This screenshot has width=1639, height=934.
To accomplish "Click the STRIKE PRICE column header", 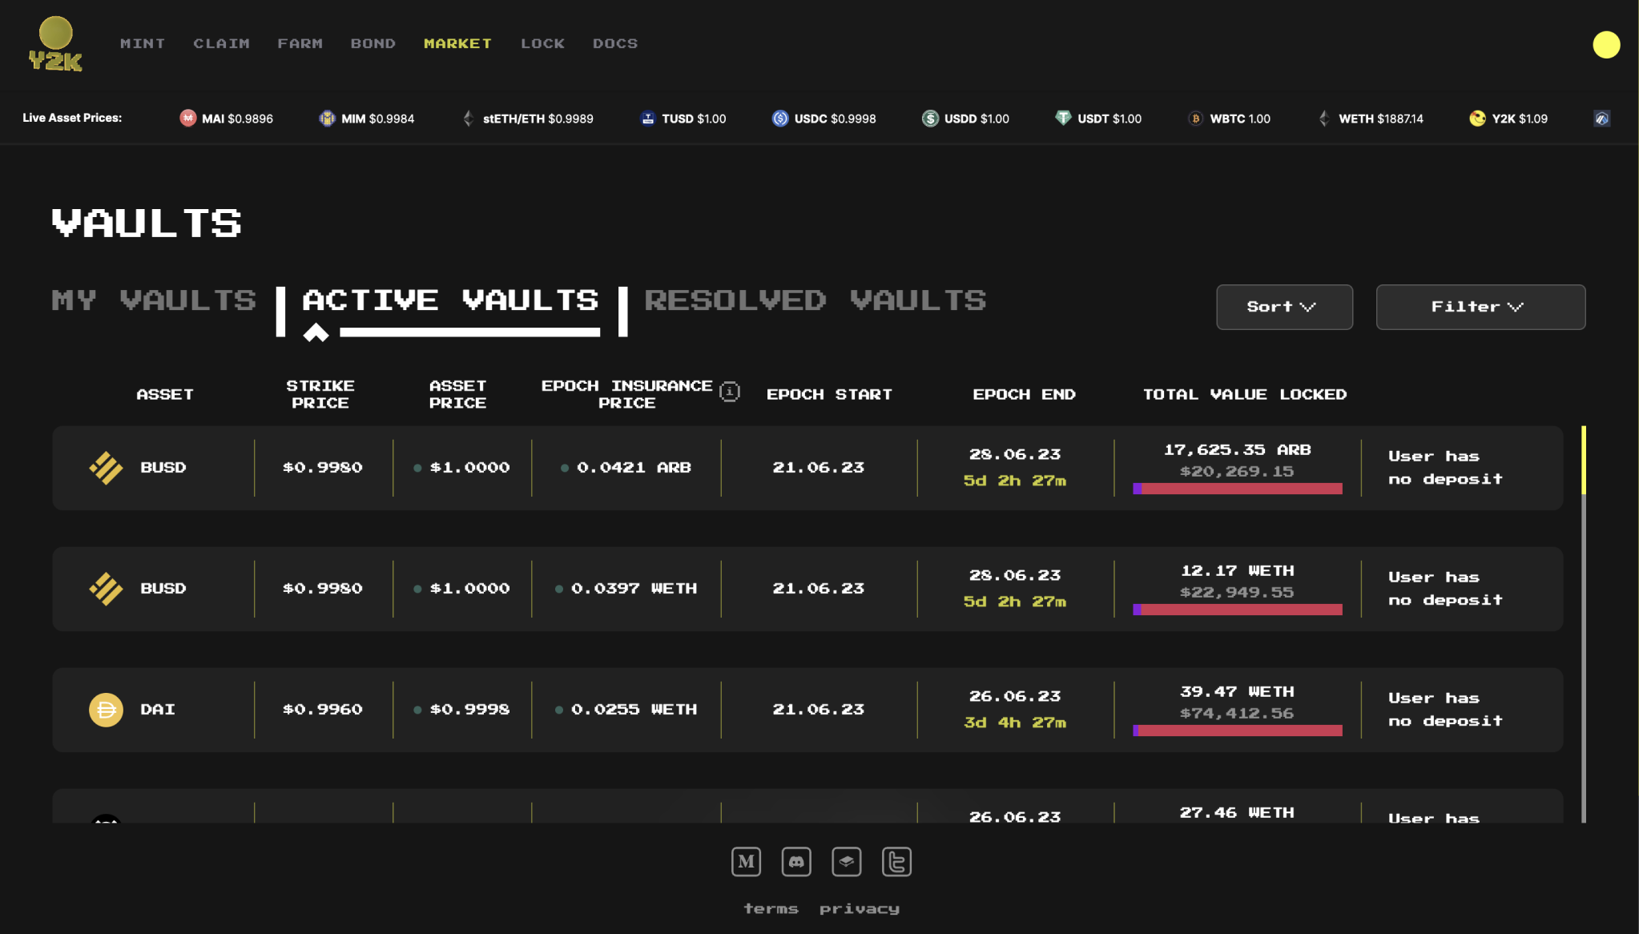I will pos(320,394).
